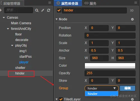Select the forestAndCity node label

point(21,29)
